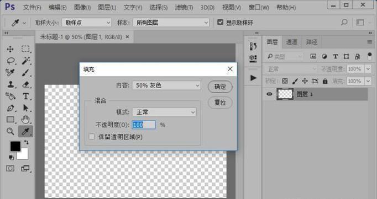Open the 内容 dropdown showing 50% 灰色

click(166, 85)
